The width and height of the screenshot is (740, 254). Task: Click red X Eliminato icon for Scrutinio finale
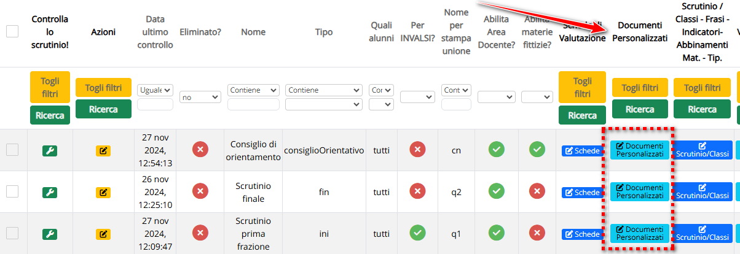[200, 191]
